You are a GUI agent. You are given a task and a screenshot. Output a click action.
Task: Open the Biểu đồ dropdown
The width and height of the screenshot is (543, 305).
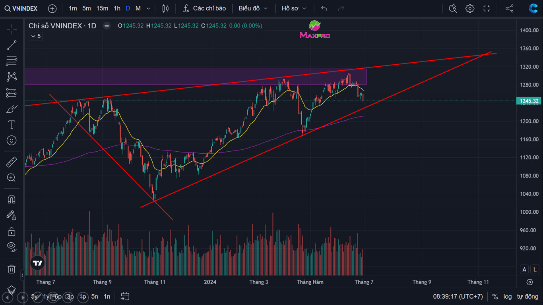253,8
